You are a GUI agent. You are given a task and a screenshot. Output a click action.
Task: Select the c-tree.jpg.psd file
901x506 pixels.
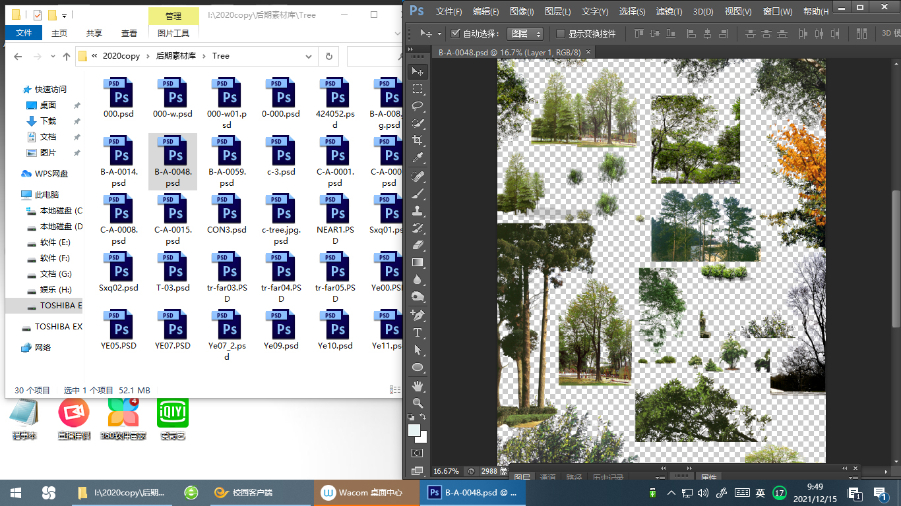pos(281,219)
